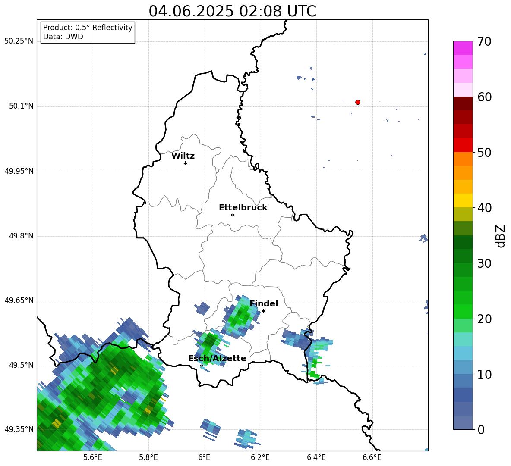Image resolution: width=511 pixels, height=466 pixels.
Task: Click the 49.8°N latitude label
Action: 21,236
